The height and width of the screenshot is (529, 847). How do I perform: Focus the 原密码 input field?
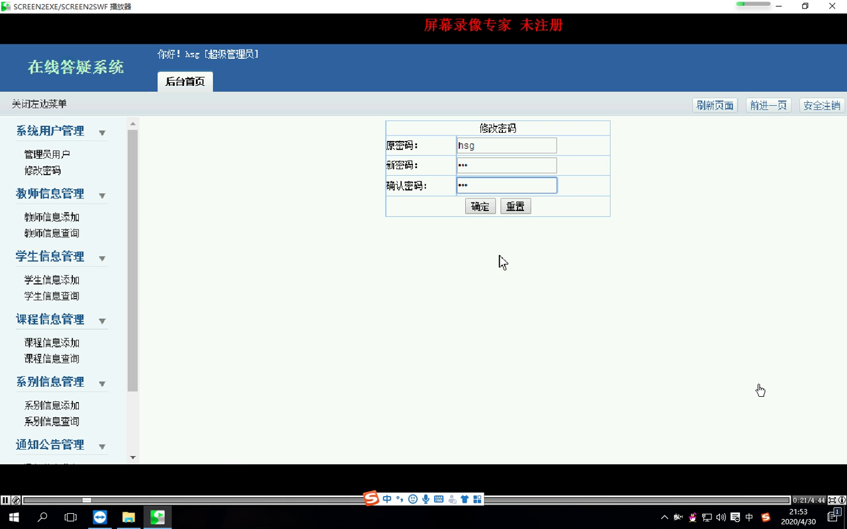pos(507,145)
